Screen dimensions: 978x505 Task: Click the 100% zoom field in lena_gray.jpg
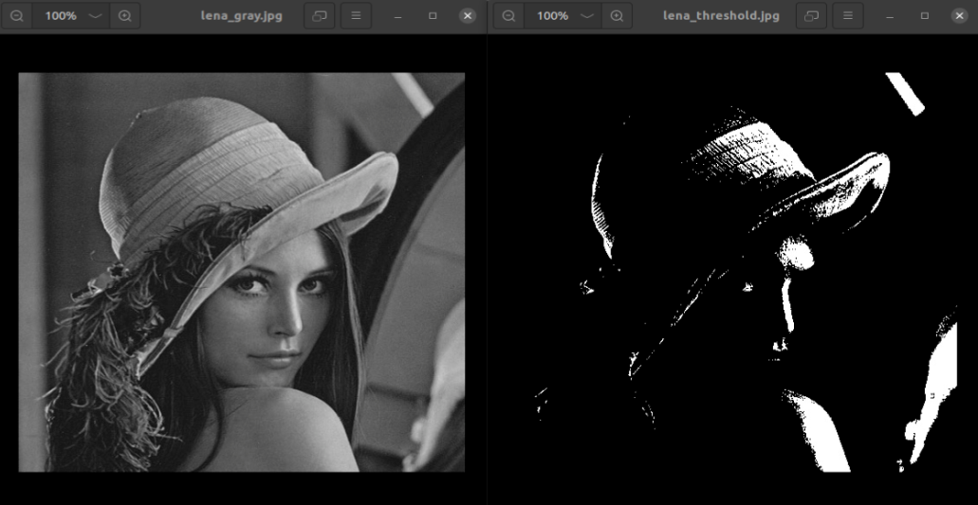(x=61, y=16)
